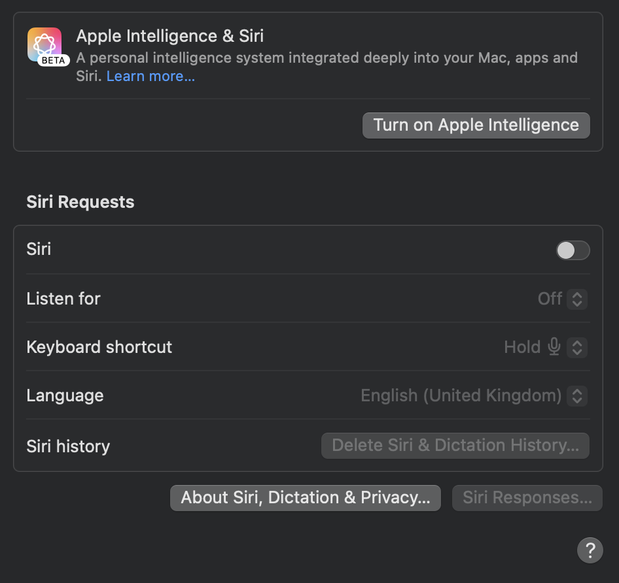Viewport: 619px width, 583px height.
Task: Click the Apple Intelligence & Siri app icon
Action: pos(44,43)
